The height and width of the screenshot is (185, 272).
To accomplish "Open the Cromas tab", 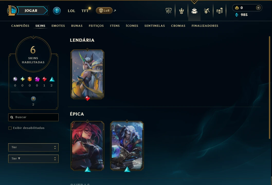I will click(x=178, y=26).
